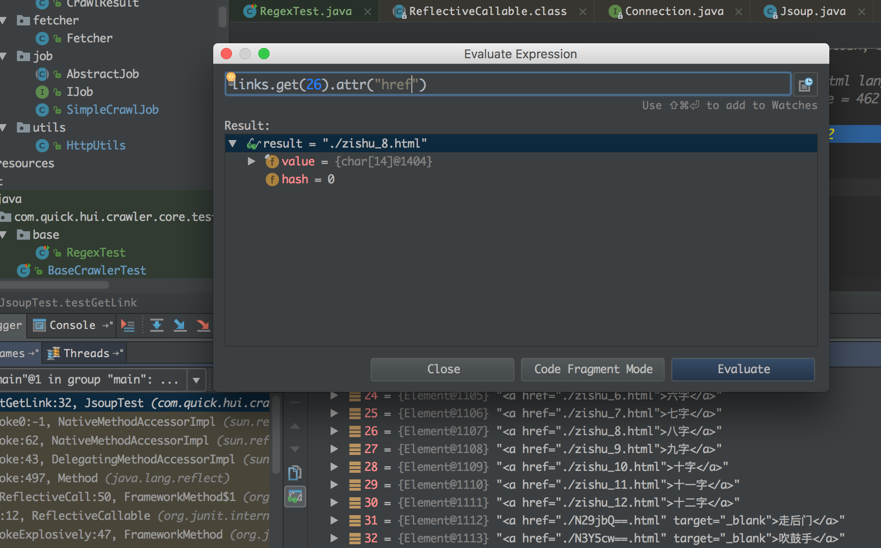Close the Connection.java editor tab

pyautogui.click(x=739, y=12)
